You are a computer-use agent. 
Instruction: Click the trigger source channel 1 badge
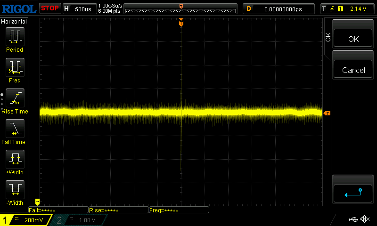coord(340,9)
